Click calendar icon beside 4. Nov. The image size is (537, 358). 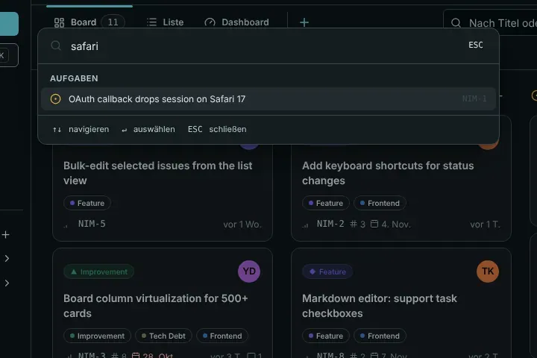coord(374,224)
